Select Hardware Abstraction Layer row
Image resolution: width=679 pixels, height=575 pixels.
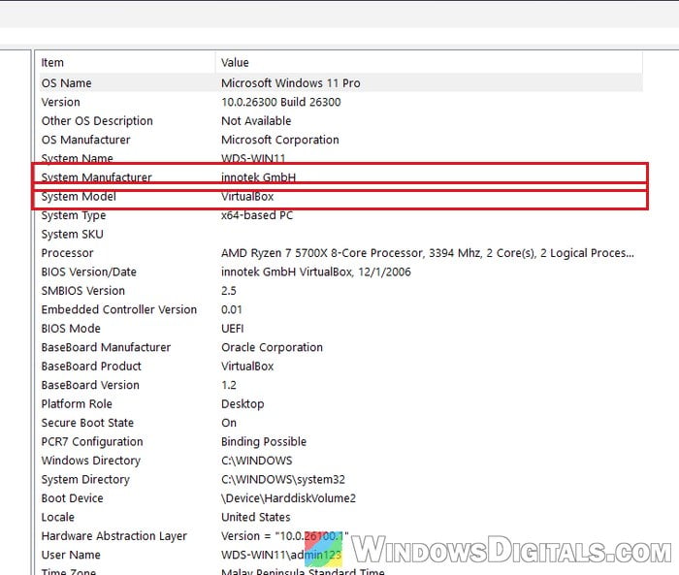point(113,536)
